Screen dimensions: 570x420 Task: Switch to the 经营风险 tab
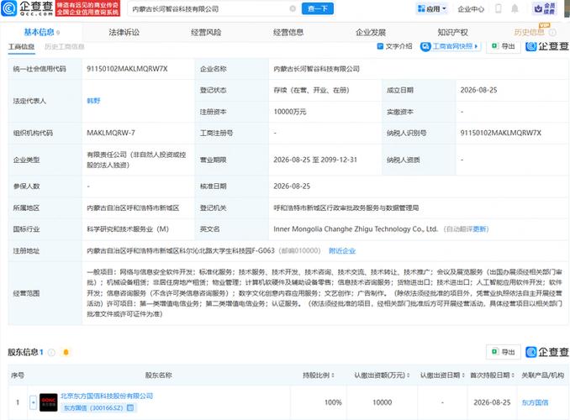click(x=206, y=32)
